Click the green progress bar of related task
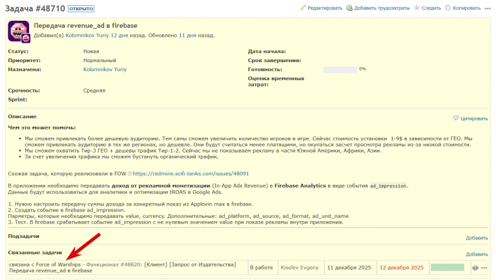The width and height of the screenshot is (496, 280). [448, 267]
